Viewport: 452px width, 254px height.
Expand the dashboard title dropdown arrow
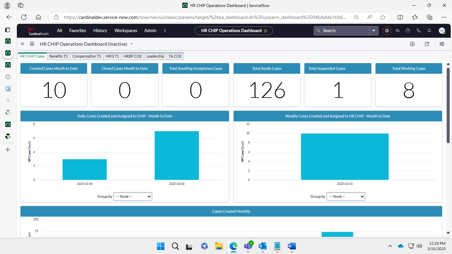click(x=131, y=44)
